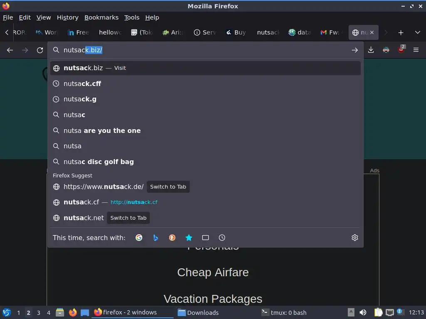Switch to the nutsack tab
The width and height of the screenshot is (426, 319).
[x=268, y=32]
